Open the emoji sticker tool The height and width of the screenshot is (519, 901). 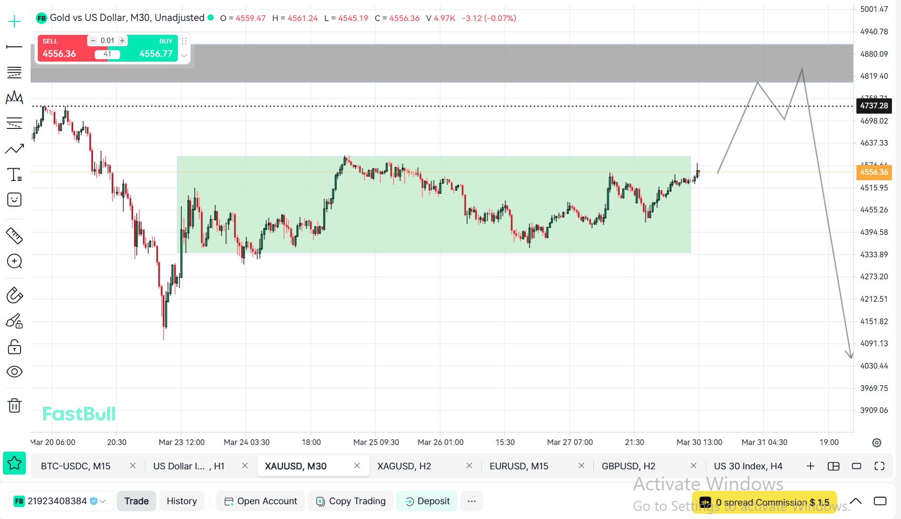tap(14, 200)
